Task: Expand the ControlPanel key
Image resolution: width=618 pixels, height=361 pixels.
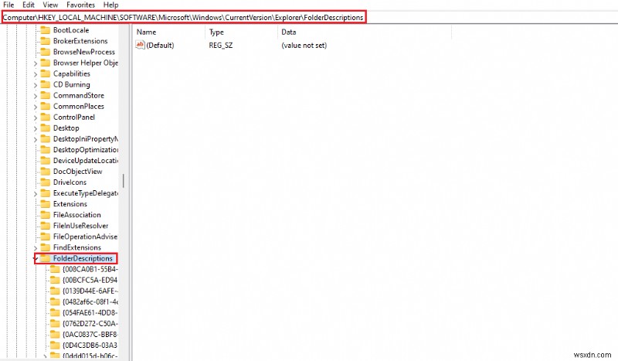Action: tap(36, 117)
